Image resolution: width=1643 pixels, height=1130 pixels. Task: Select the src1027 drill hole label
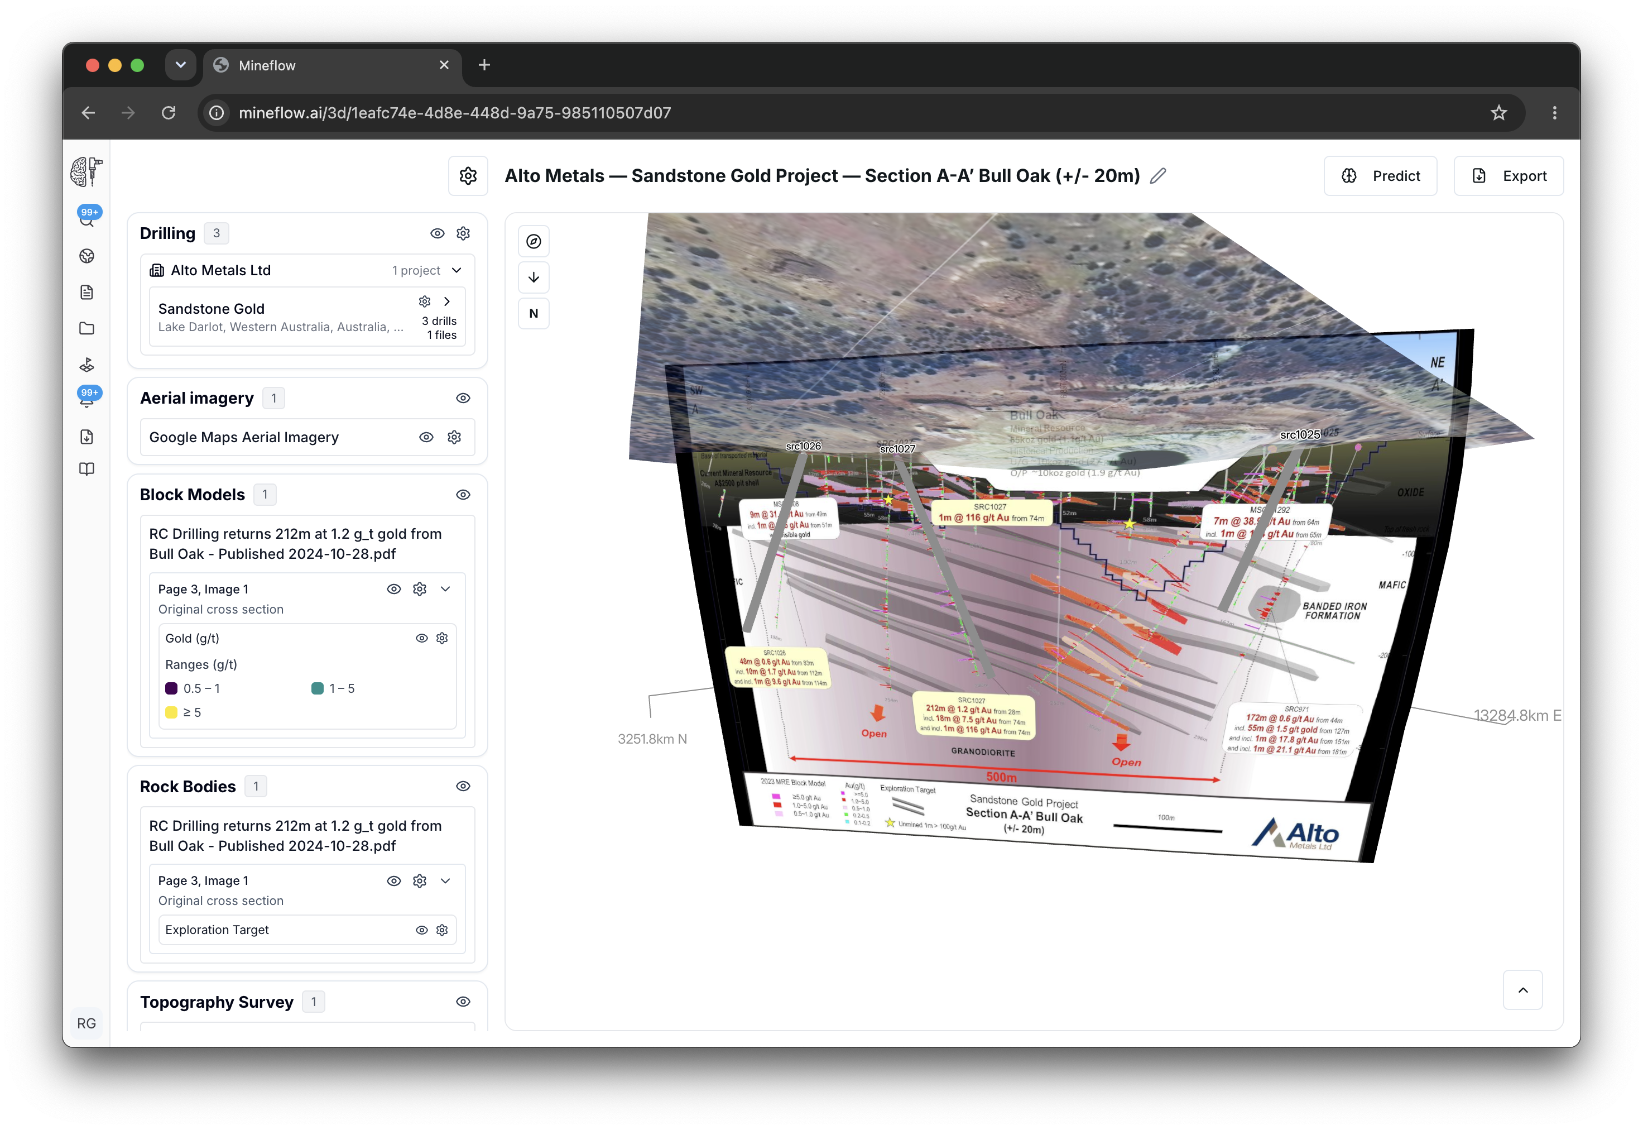click(897, 449)
